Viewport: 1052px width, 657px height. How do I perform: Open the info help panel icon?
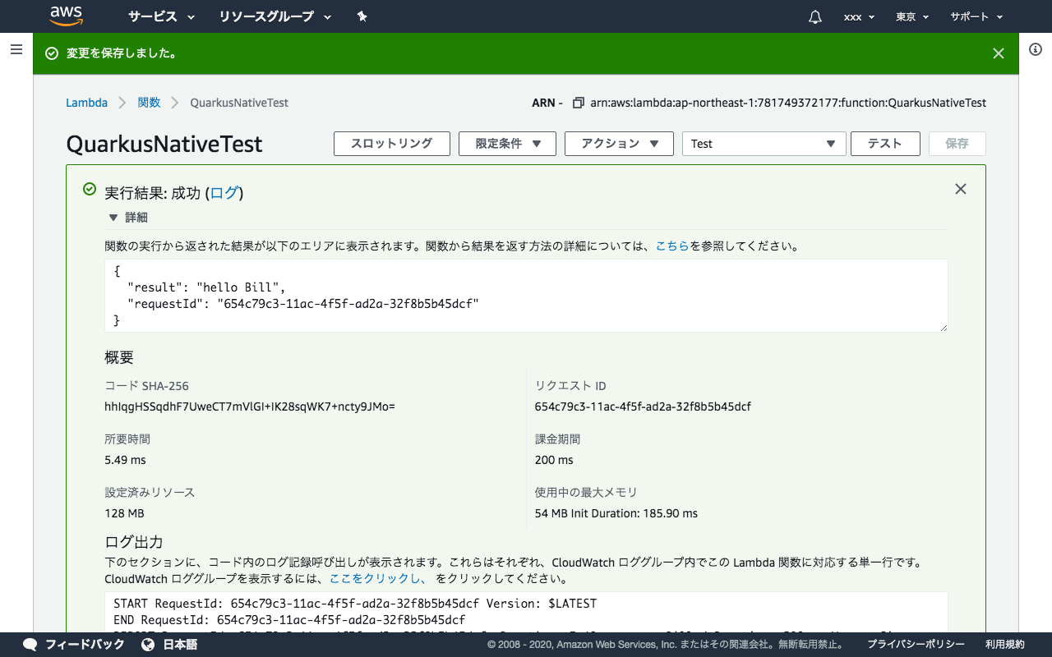coord(1035,49)
